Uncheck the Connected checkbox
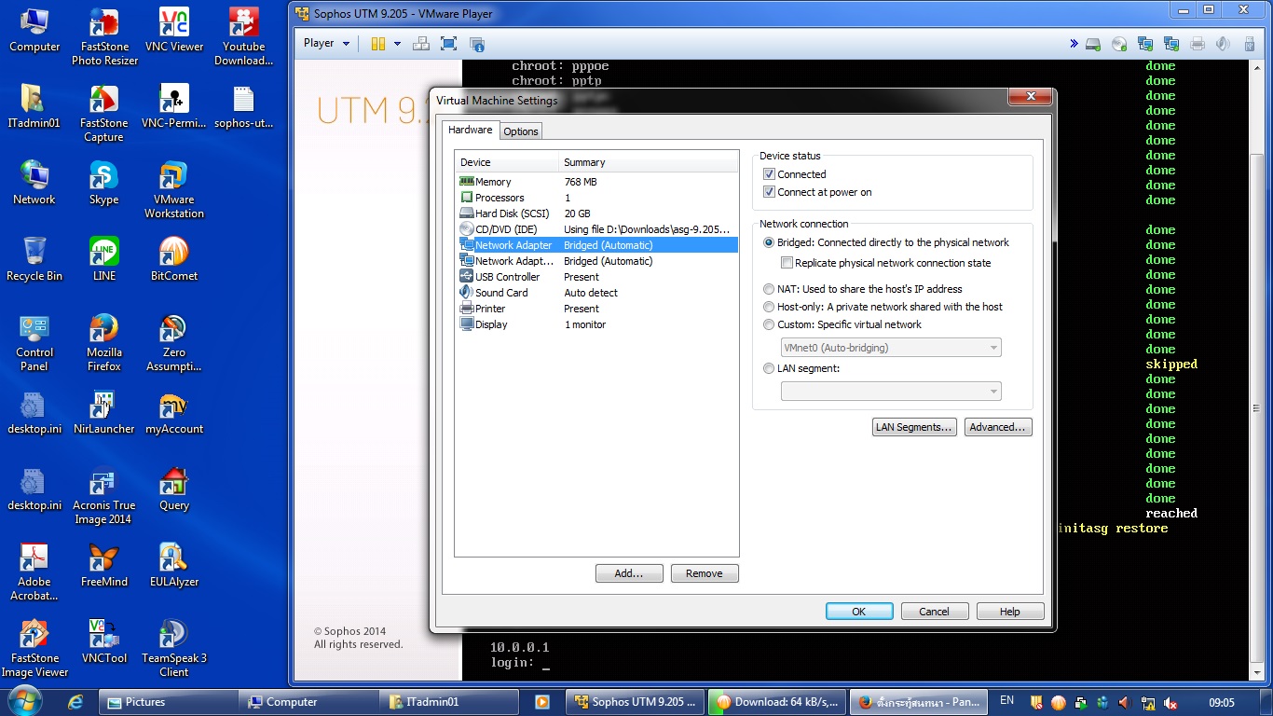This screenshot has width=1273, height=716. pos(769,174)
